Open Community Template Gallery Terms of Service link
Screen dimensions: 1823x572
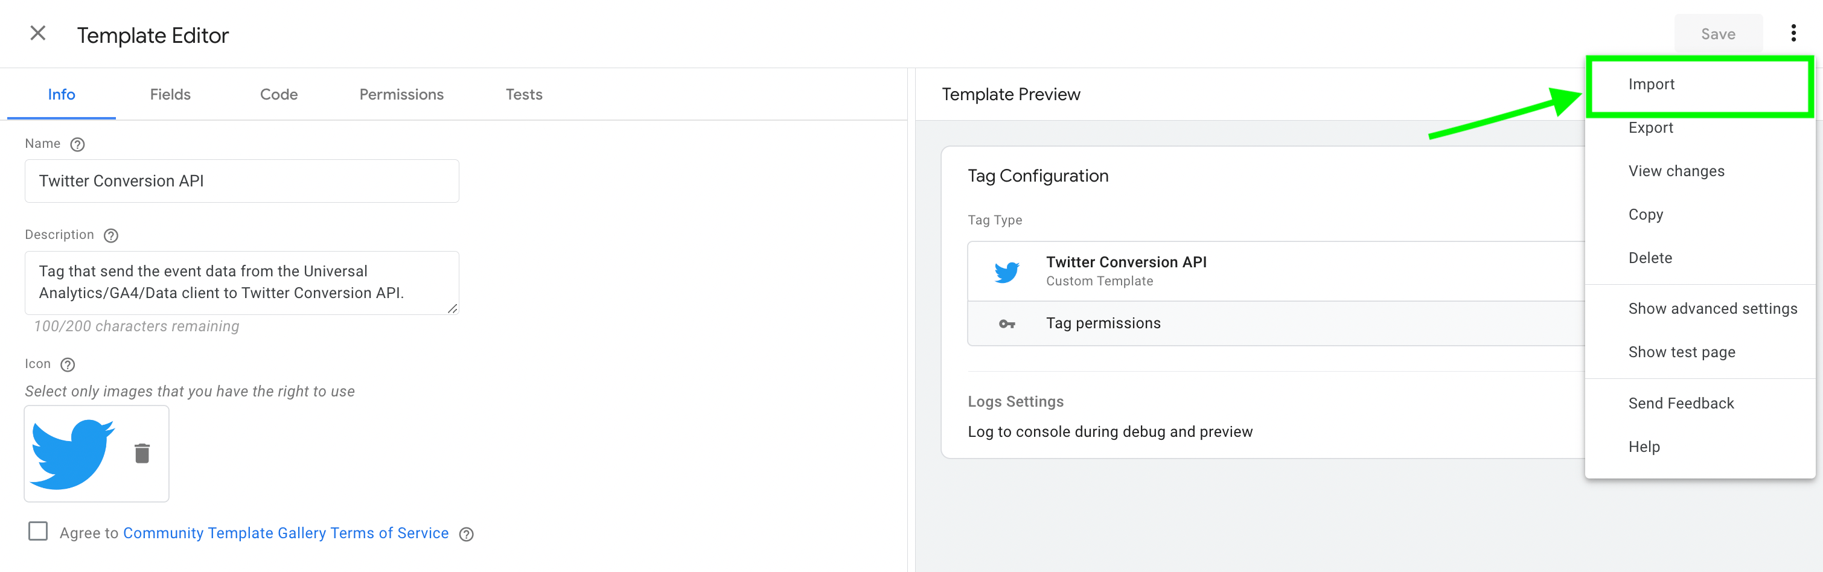pos(286,533)
